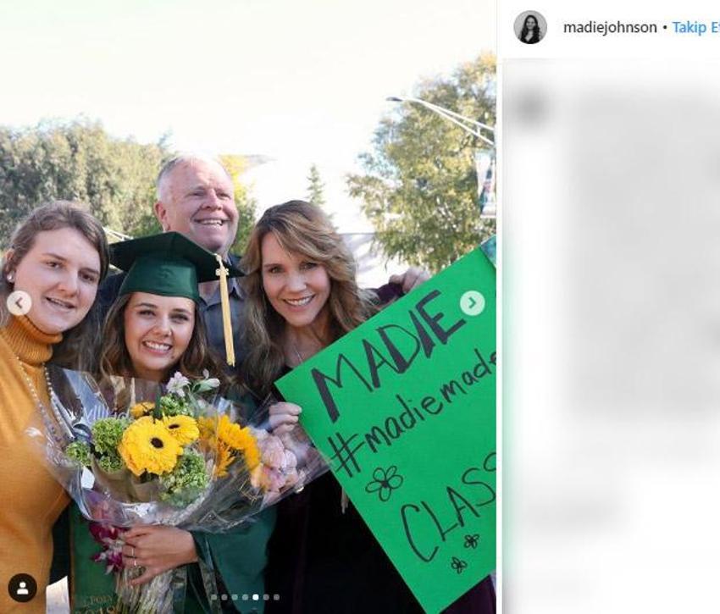Jump to the first carousel dot
Image resolution: width=720 pixels, height=614 pixels.
click(213, 597)
